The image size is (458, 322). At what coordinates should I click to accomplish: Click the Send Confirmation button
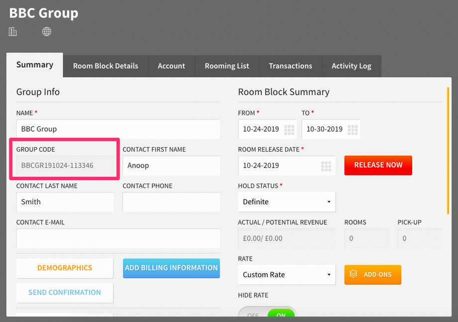[65, 293]
